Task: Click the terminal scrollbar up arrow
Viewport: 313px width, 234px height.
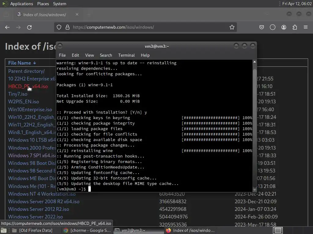Action: (x=255, y=62)
